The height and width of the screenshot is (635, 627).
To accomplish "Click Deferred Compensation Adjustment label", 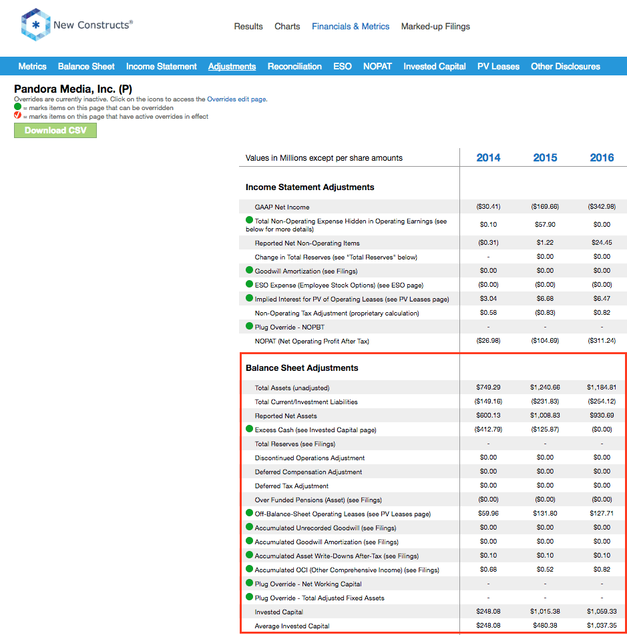I will (x=308, y=472).
